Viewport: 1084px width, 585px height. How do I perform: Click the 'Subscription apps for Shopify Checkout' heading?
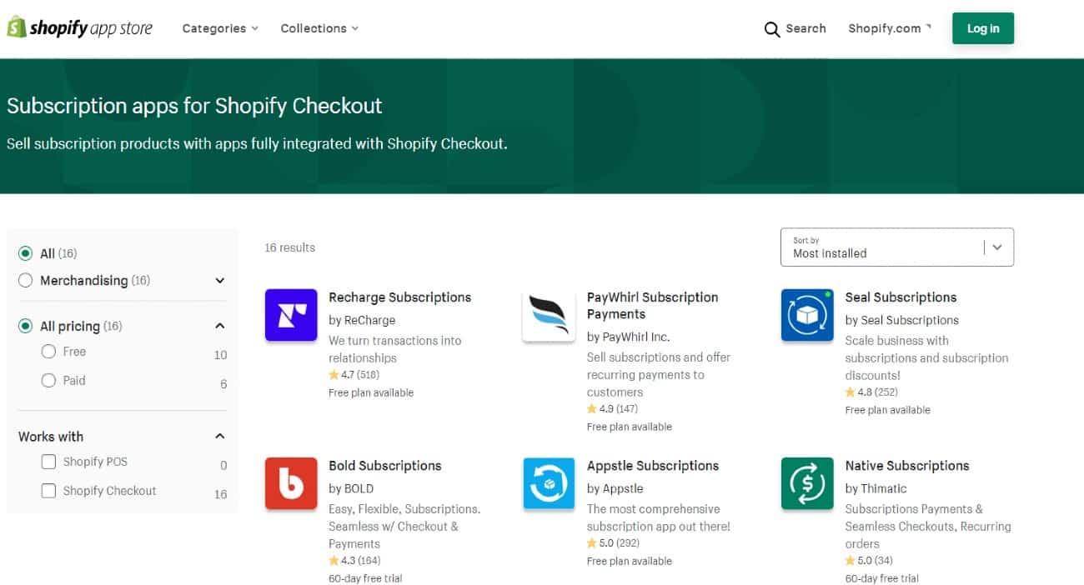point(194,106)
